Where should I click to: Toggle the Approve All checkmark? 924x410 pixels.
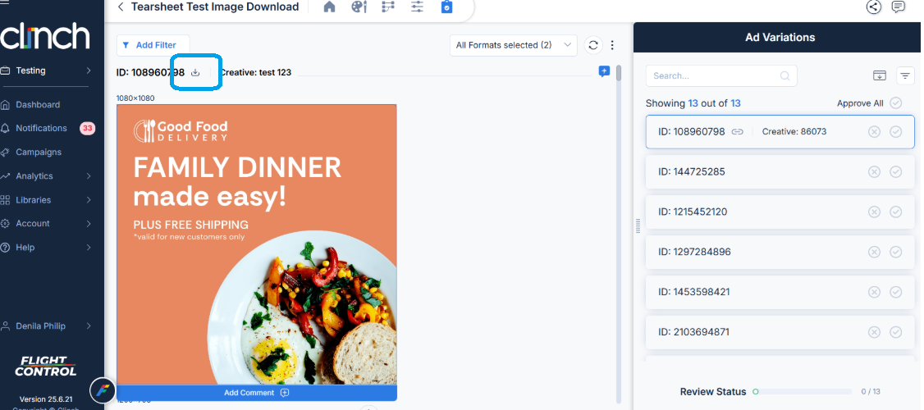[x=896, y=103]
